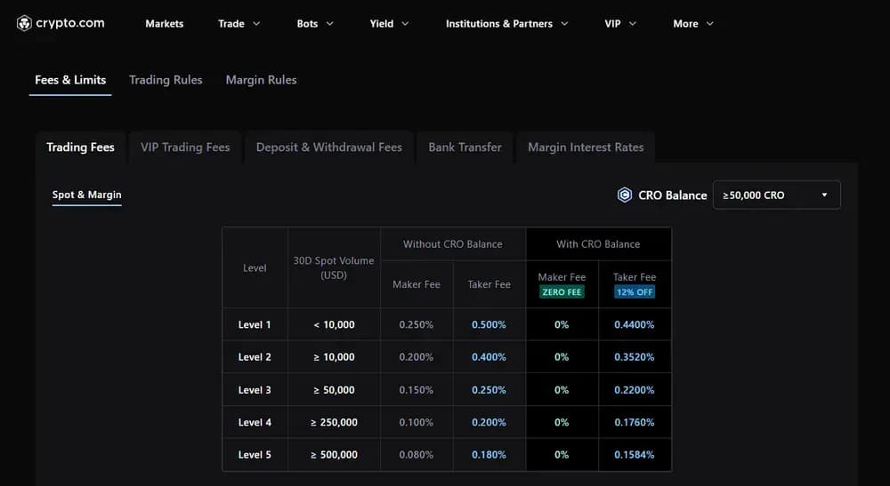890x486 pixels.
Task: Open the Markets page
Action: click(x=164, y=24)
